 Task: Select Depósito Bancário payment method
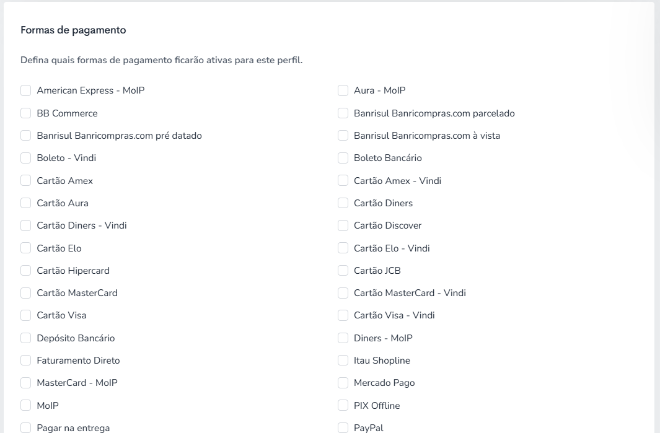click(x=25, y=338)
